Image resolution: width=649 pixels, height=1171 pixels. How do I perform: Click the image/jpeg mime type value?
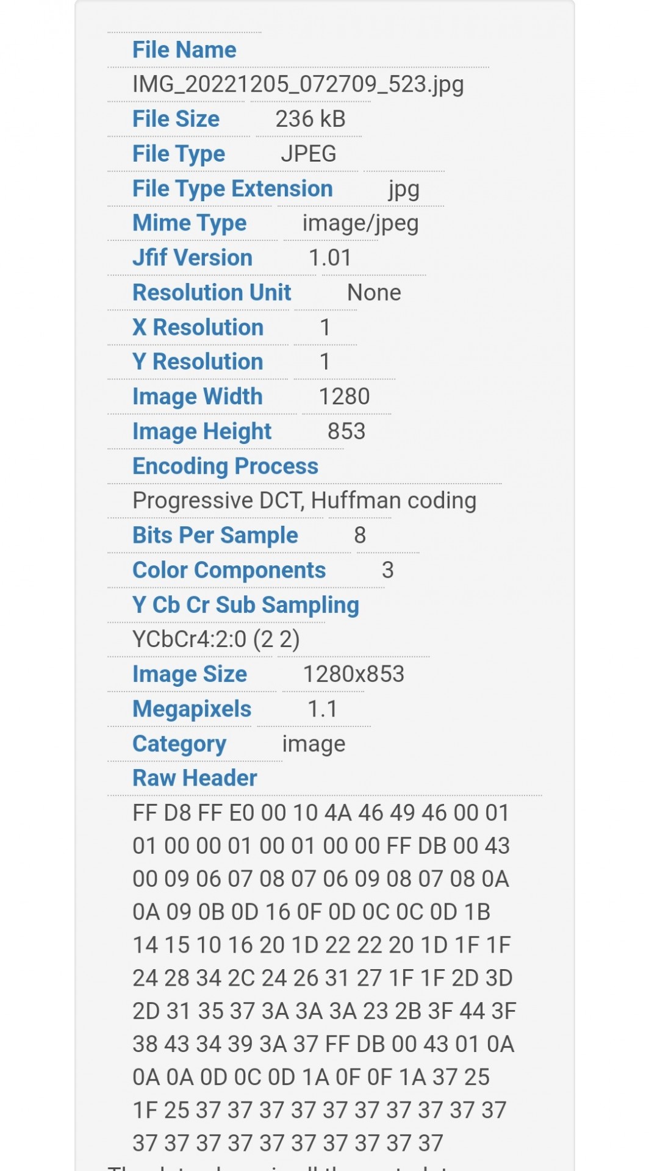[x=360, y=224]
